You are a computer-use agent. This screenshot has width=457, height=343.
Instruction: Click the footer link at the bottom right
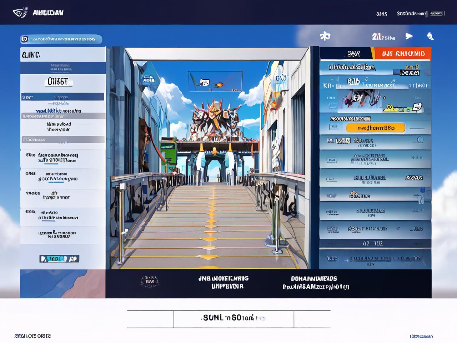pyautogui.click(x=421, y=336)
